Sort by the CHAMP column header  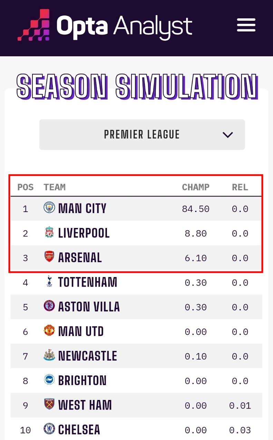pos(195,187)
